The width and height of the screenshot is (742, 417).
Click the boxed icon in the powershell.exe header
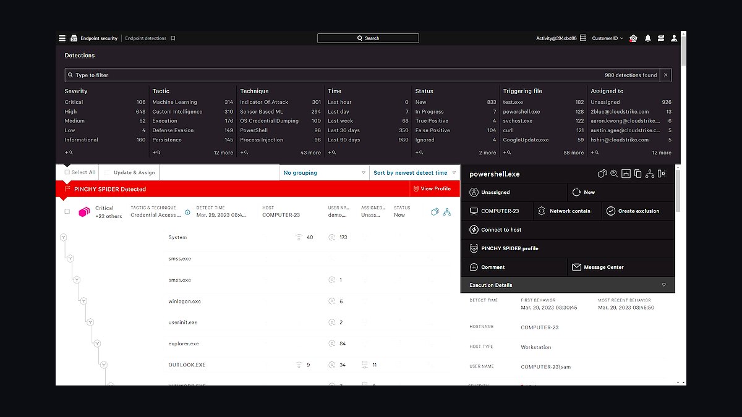626,174
